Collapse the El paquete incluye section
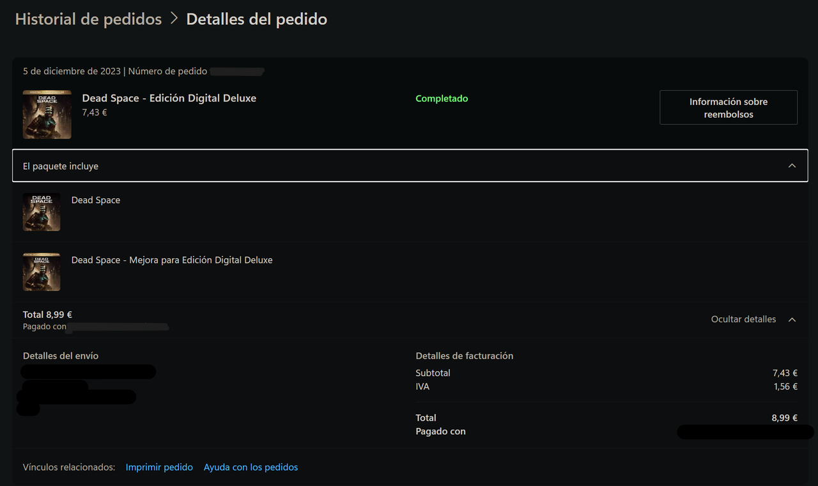 click(410, 166)
